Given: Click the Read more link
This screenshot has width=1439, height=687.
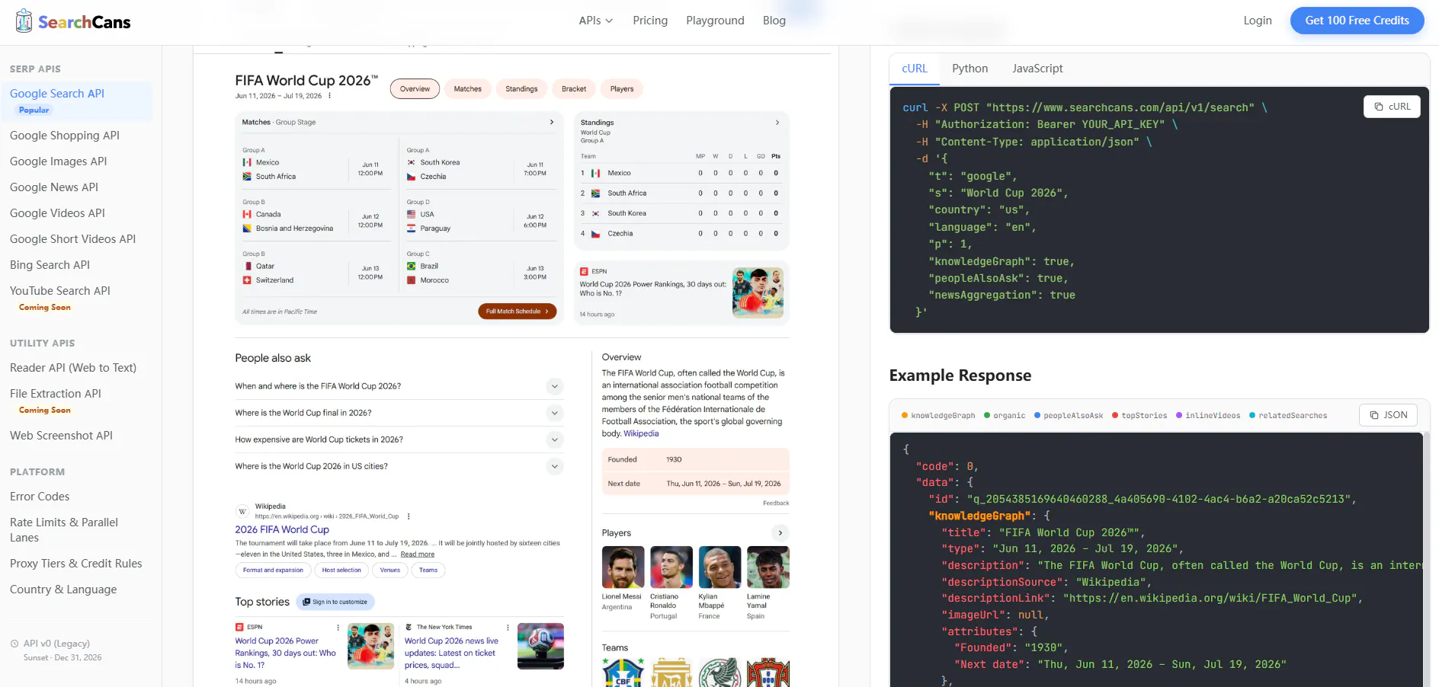Looking at the screenshot, I should tap(418, 554).
